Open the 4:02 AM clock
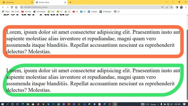Image resolution: width=188 pixels, height=106 pixels. point(177,104)
